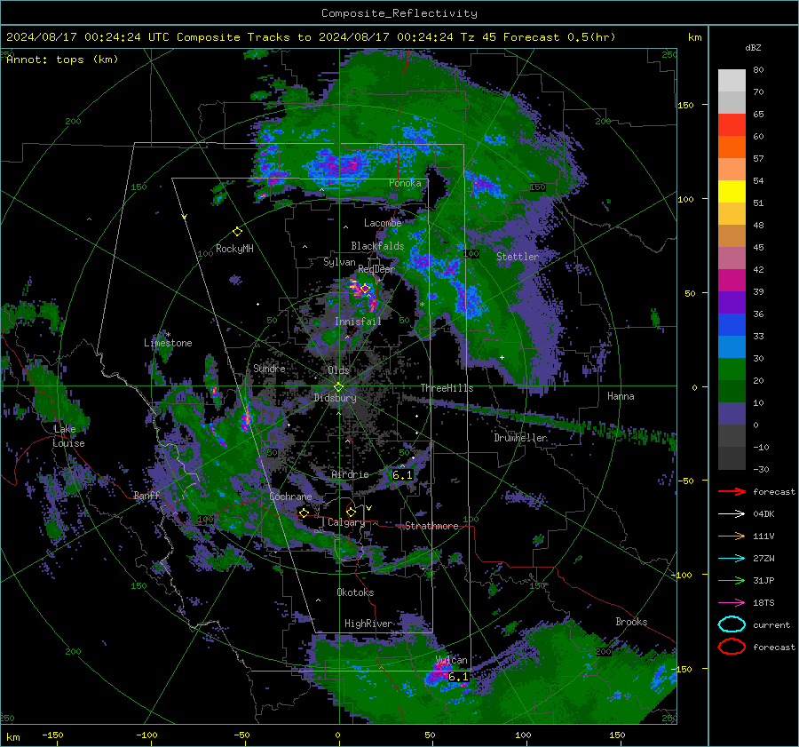The width and height of the screenshot is (799, 747).
Task: Click the 18TS legend text
Action: pyautogui.click(x=763, y=603)
